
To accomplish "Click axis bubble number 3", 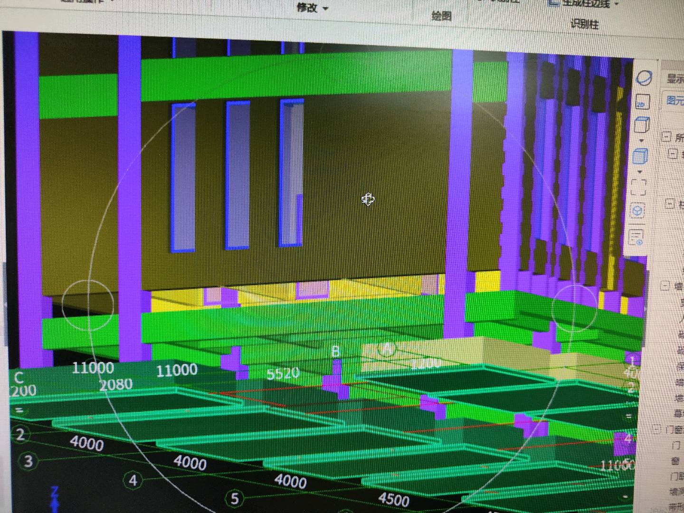I will click(x=28, y=461).
